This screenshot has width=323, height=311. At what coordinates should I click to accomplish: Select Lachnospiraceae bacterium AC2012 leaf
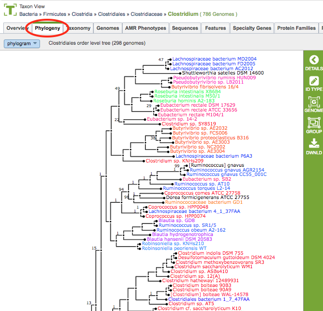[211, 68]
